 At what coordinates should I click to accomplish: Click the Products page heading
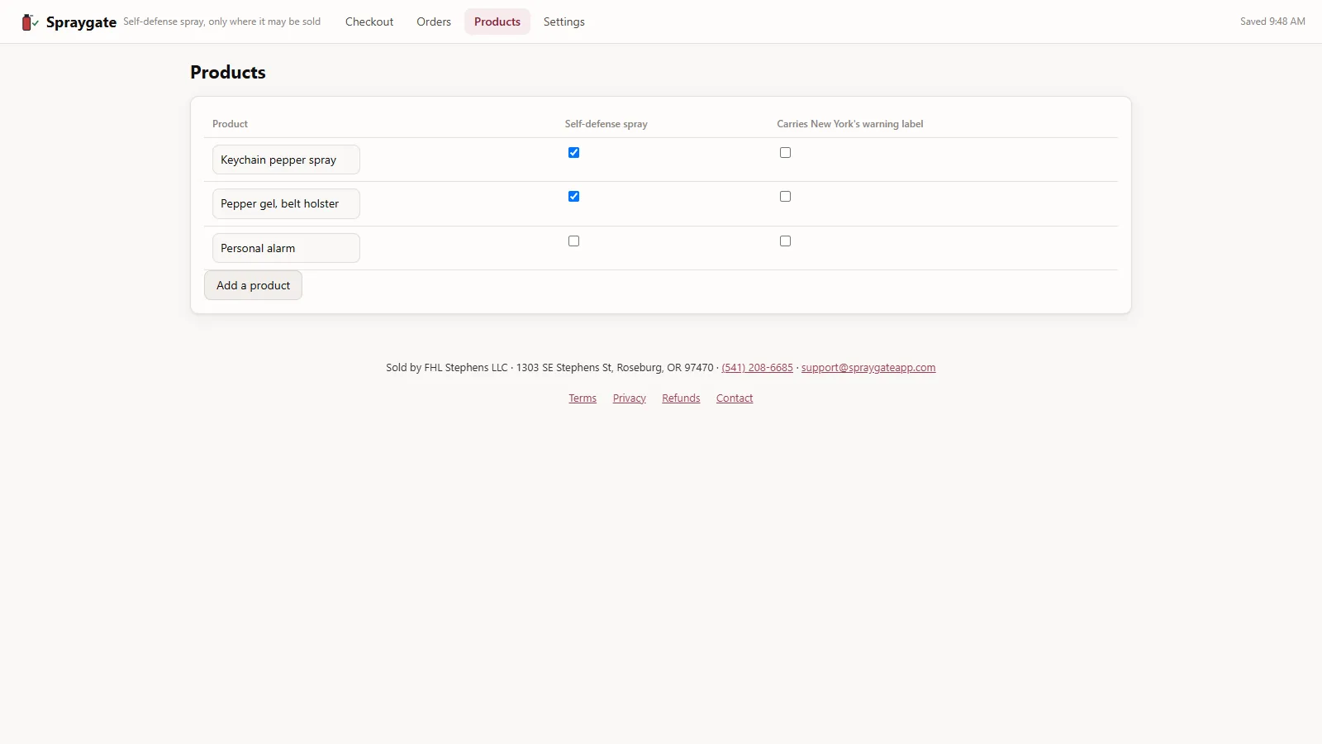click(x=228, y=72)
